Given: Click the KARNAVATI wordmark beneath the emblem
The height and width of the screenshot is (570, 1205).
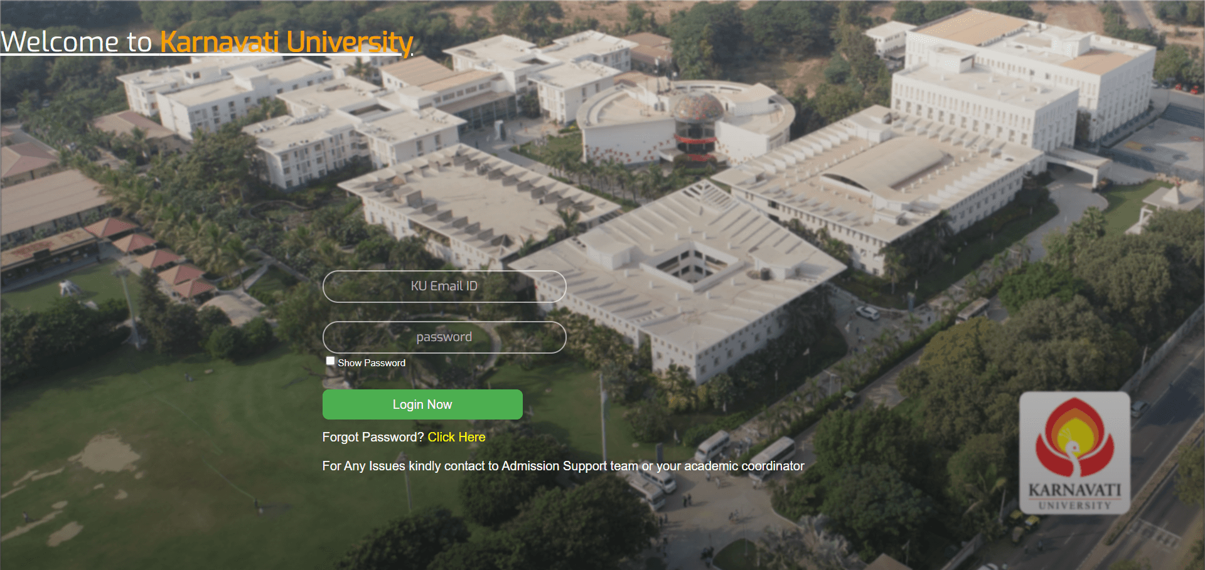Looking at the screenshot, I should coord(1074,490).
